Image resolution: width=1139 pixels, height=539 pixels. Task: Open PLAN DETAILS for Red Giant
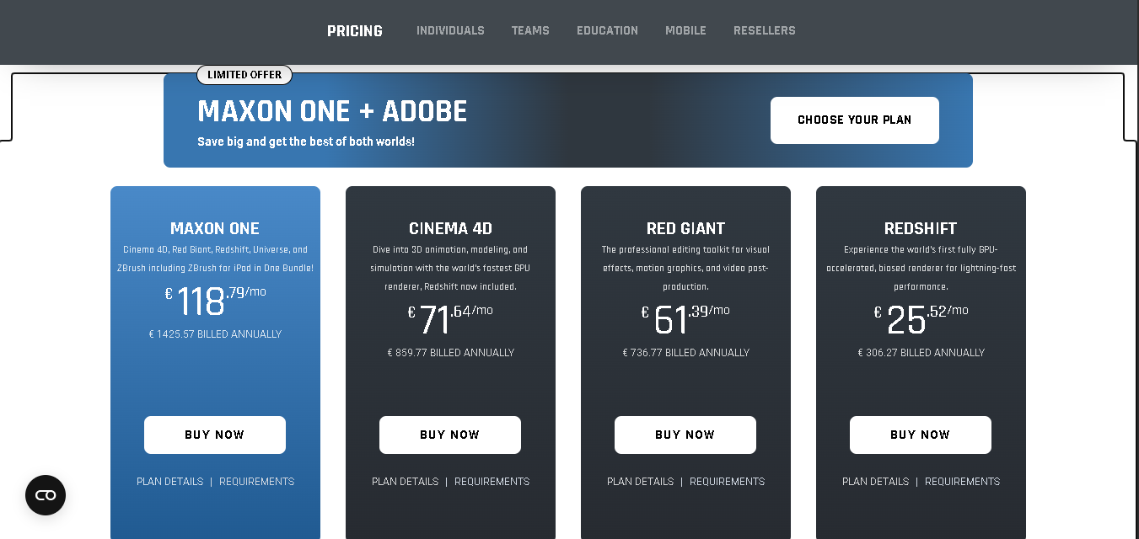pos(640,481)
